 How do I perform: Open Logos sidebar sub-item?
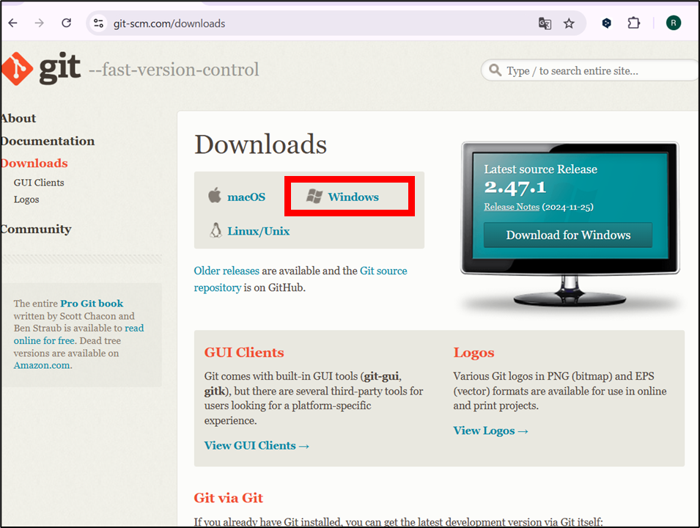click(x=26, y=199)
